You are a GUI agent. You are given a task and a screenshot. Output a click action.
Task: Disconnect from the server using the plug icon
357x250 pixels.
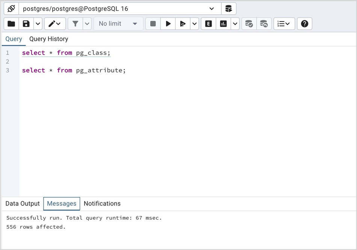[x=11, y=8]
